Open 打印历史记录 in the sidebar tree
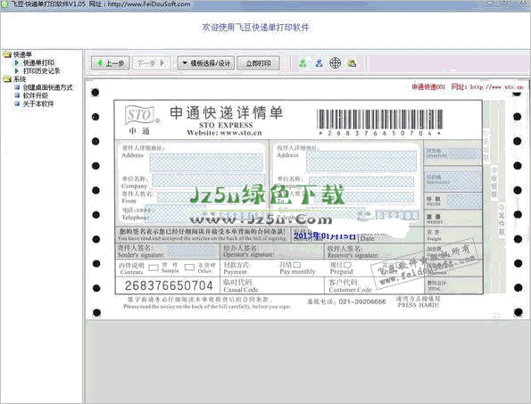Viewport: 531px width, 404px height. click(x=41, y=70)
